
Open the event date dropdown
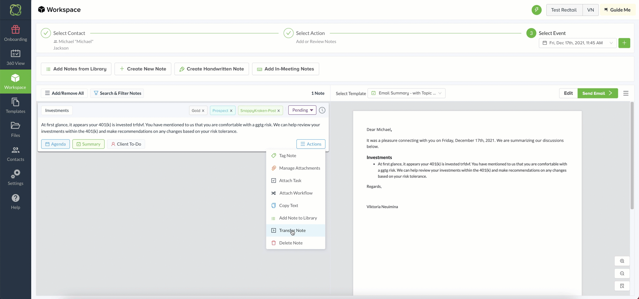coord(578,43)
